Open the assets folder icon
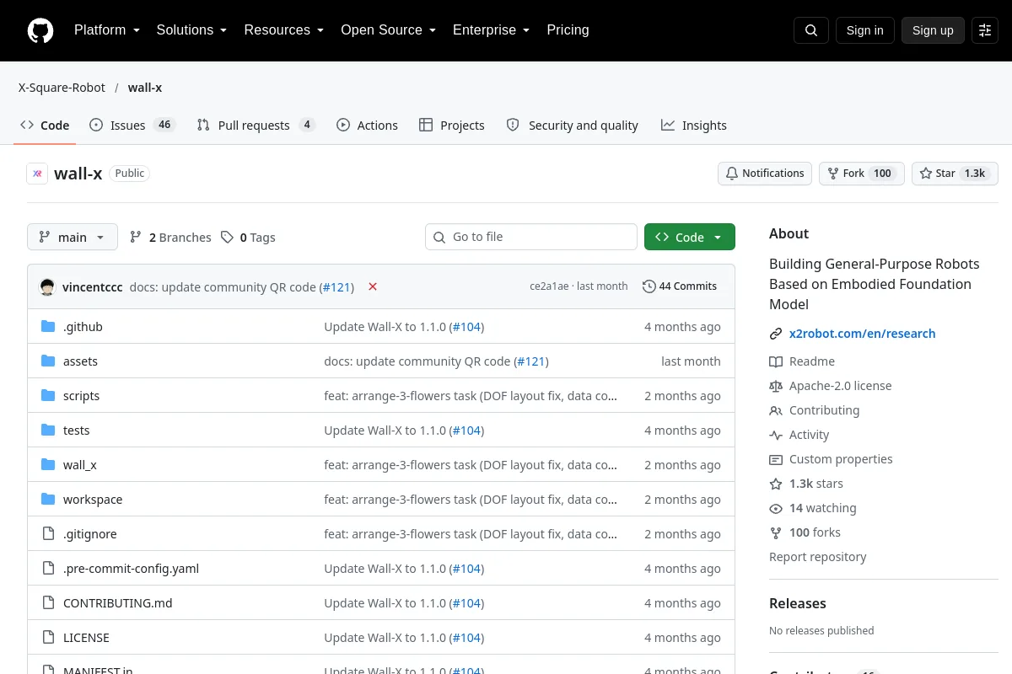Viewport: 1012px width, 674px height. pos(48,361)
